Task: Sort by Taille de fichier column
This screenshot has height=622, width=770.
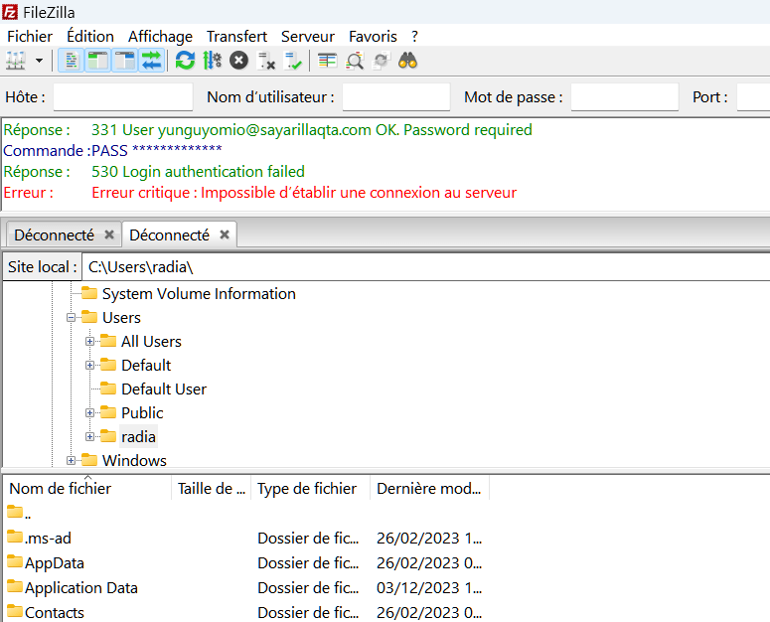Action: pyautogui.click(x=212, y=489)
